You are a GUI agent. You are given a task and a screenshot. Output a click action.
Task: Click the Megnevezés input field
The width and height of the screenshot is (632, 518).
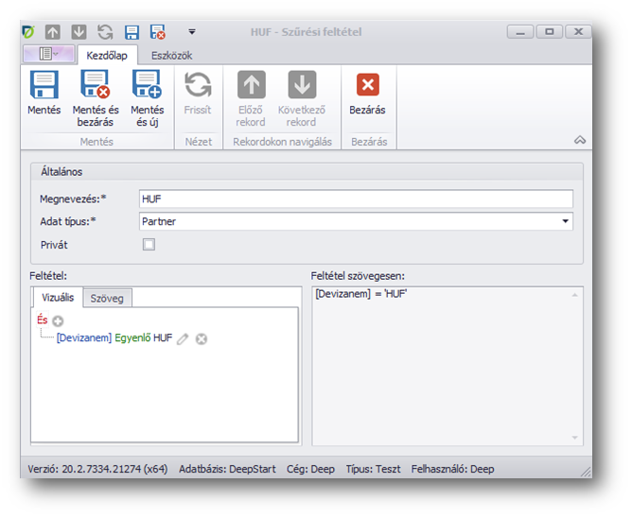pyautogui.click(x=355, y=199)
